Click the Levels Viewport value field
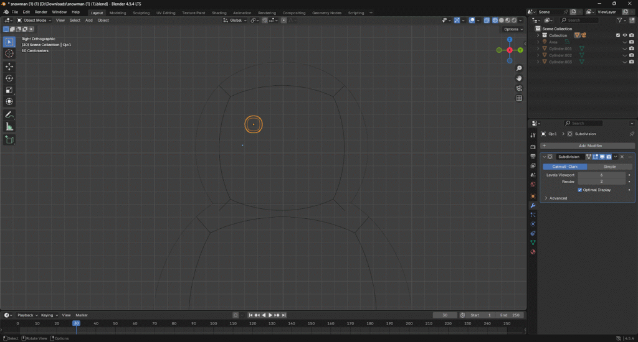The image size is (638, 342). click(601, 175)
